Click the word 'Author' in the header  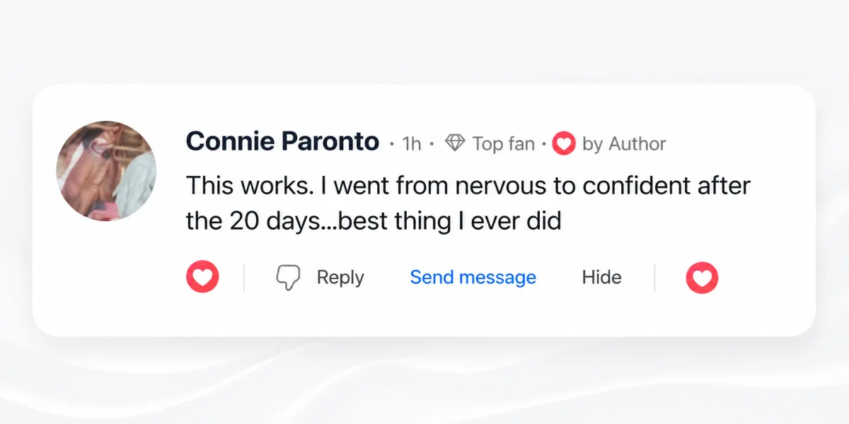[x=637, y=143]
